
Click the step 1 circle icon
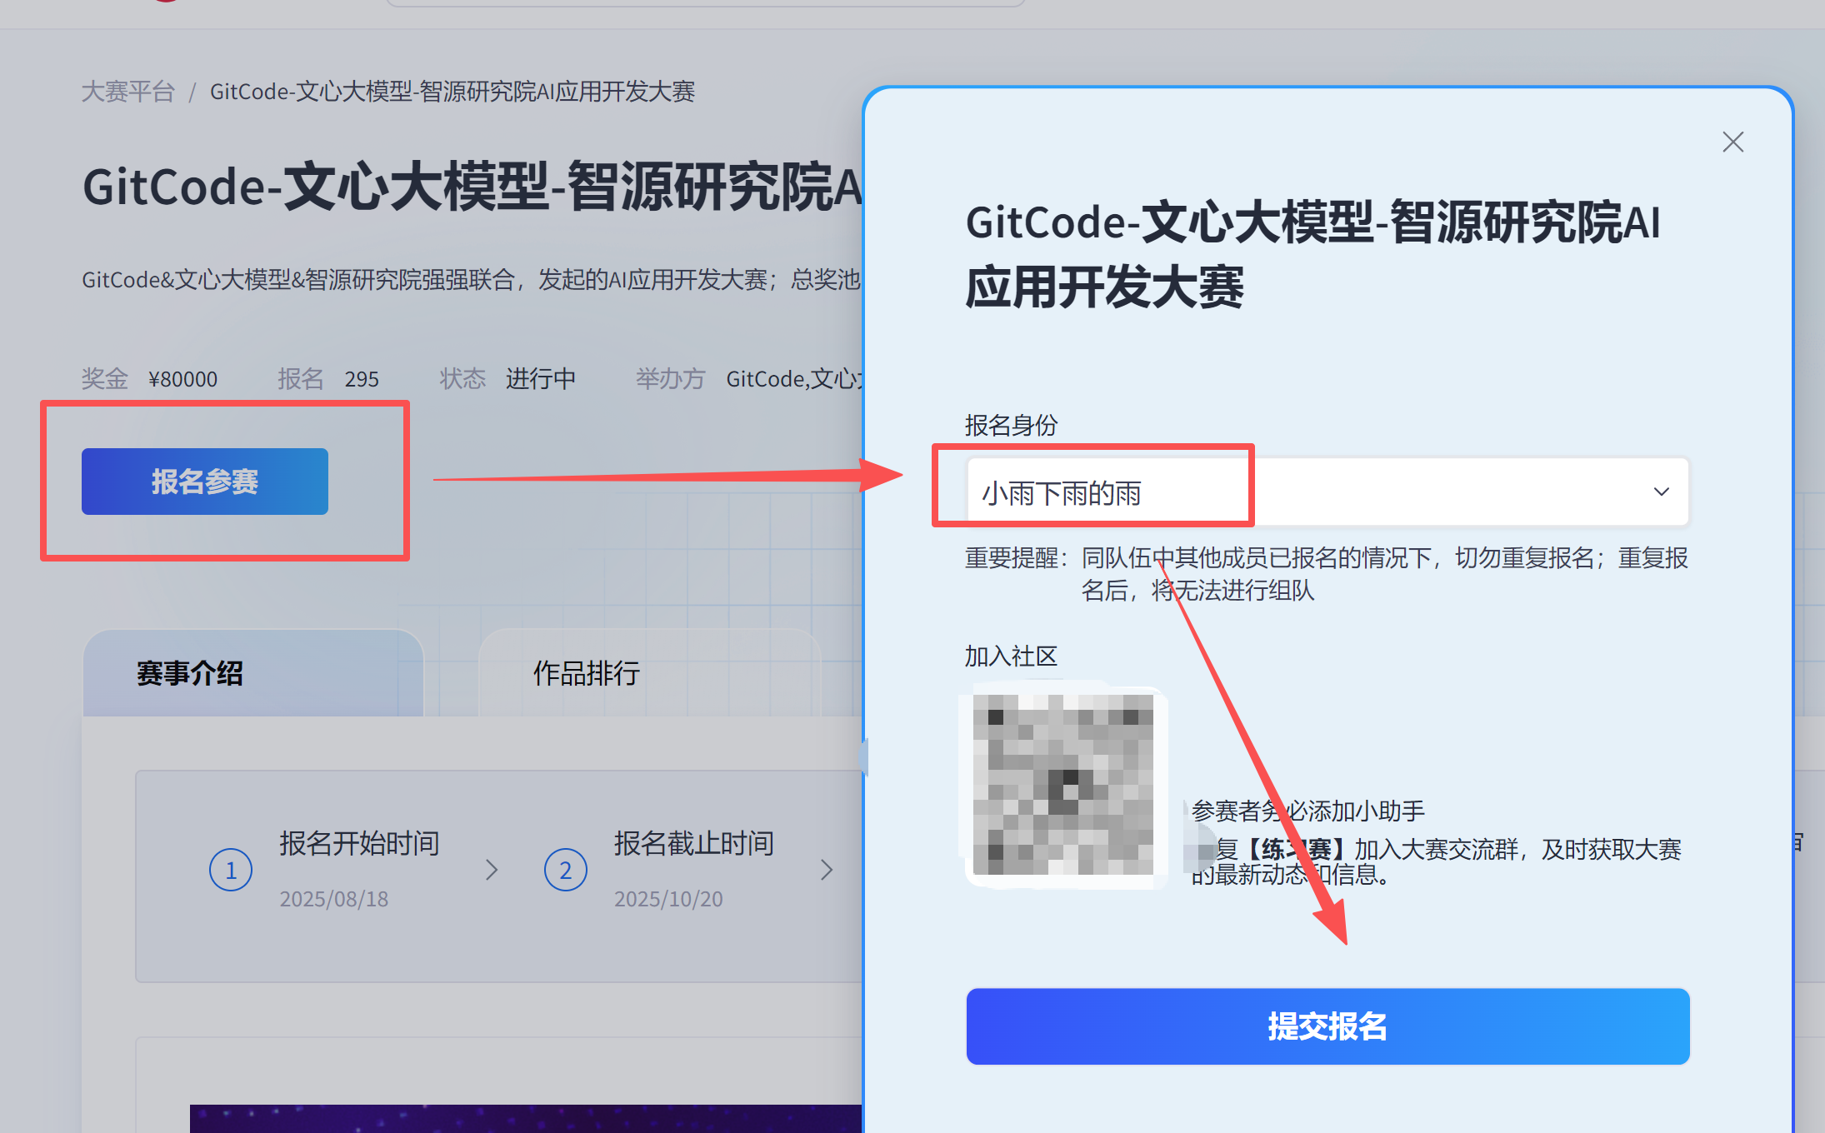pos(231,870)
